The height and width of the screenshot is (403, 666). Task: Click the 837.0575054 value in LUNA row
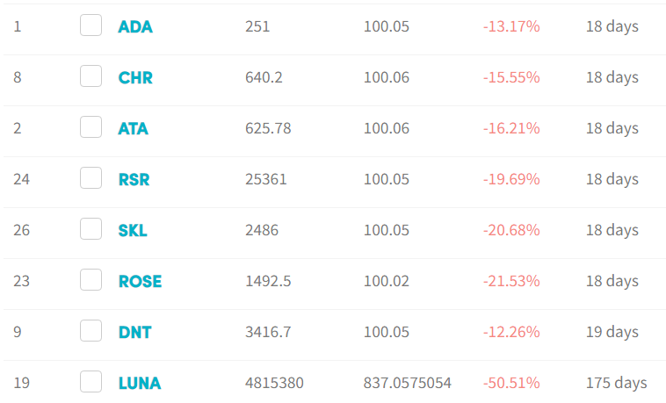point(408,383)
